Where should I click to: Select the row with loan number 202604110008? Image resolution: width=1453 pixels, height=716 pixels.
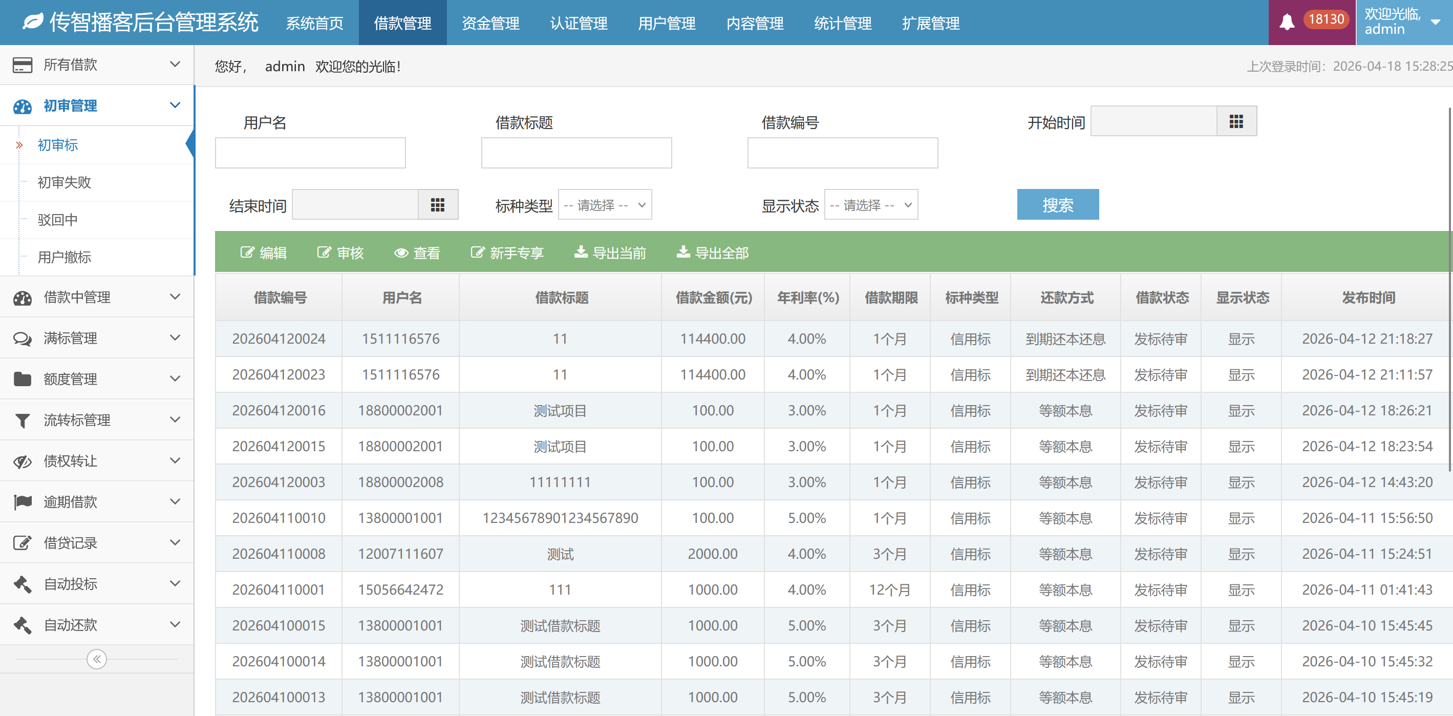(279, 554)
